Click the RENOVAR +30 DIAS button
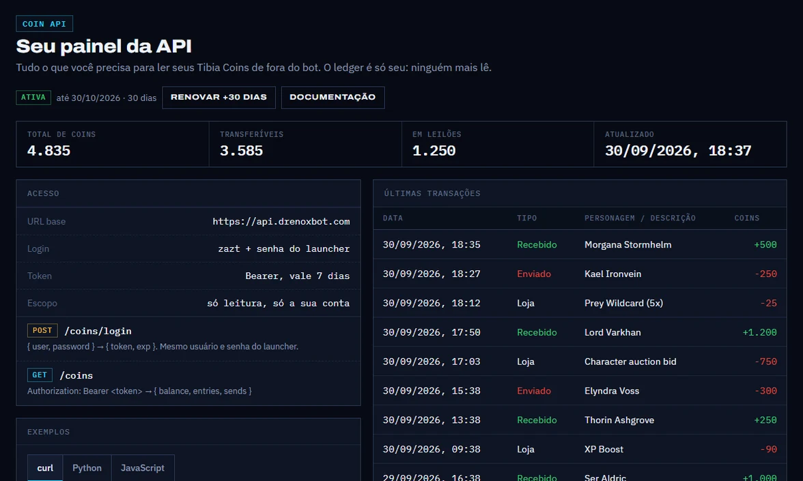This screenshot has height=481, width=803. coord(219,97)
